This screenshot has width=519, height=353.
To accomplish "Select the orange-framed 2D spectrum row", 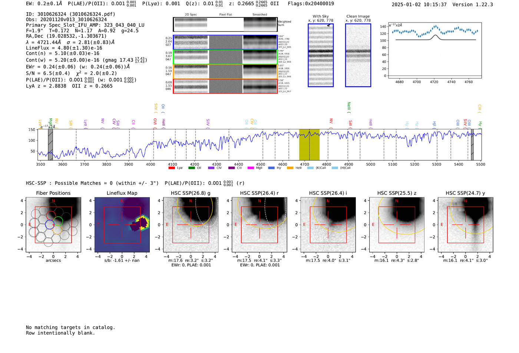I will click(x=225, y=71).
